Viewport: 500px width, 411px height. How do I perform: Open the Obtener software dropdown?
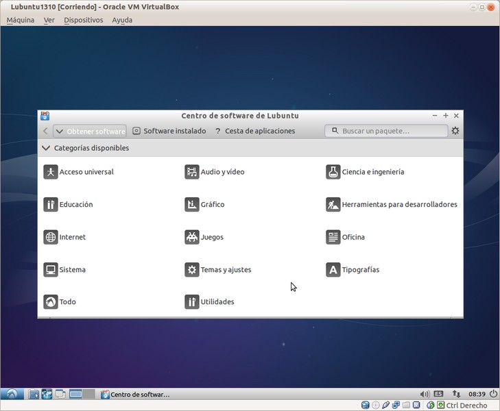(x=90, y=131)
